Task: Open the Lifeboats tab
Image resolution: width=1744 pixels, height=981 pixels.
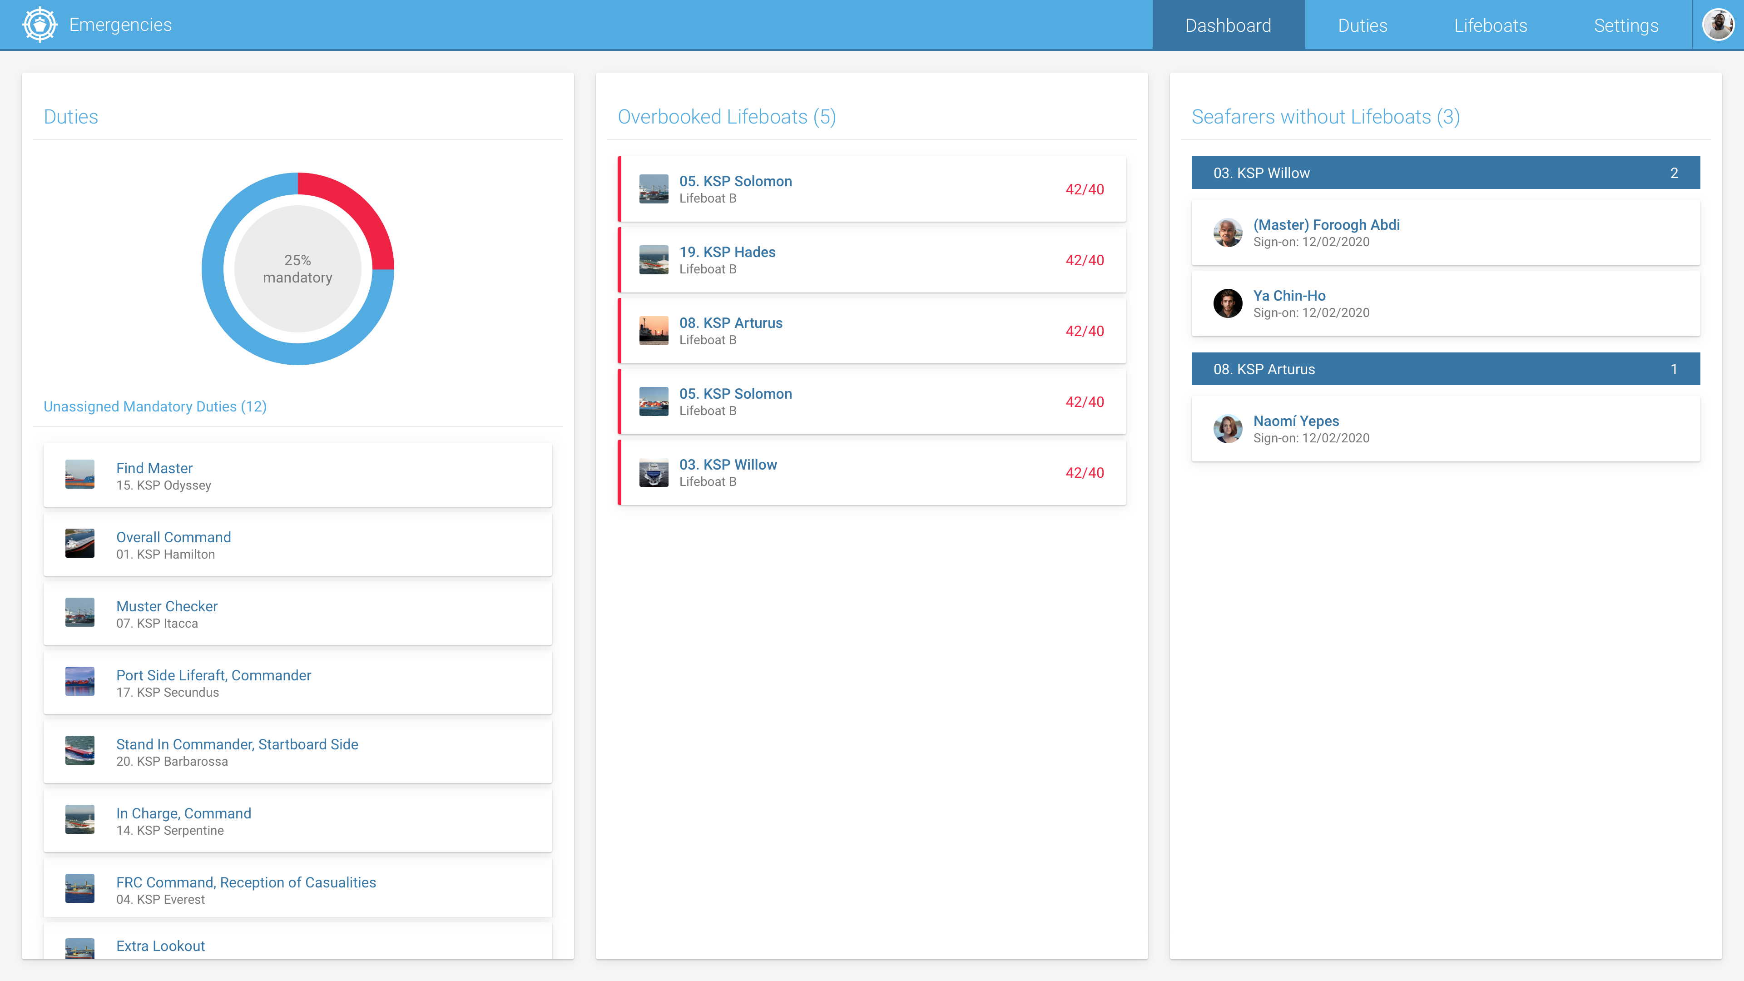Action: (1490, 25)
